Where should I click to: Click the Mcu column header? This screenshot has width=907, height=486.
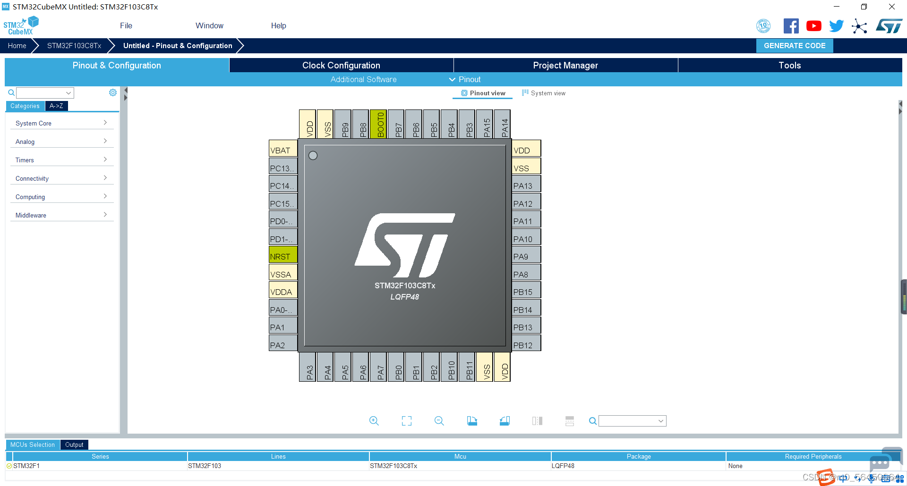click(x=460, y=456)
